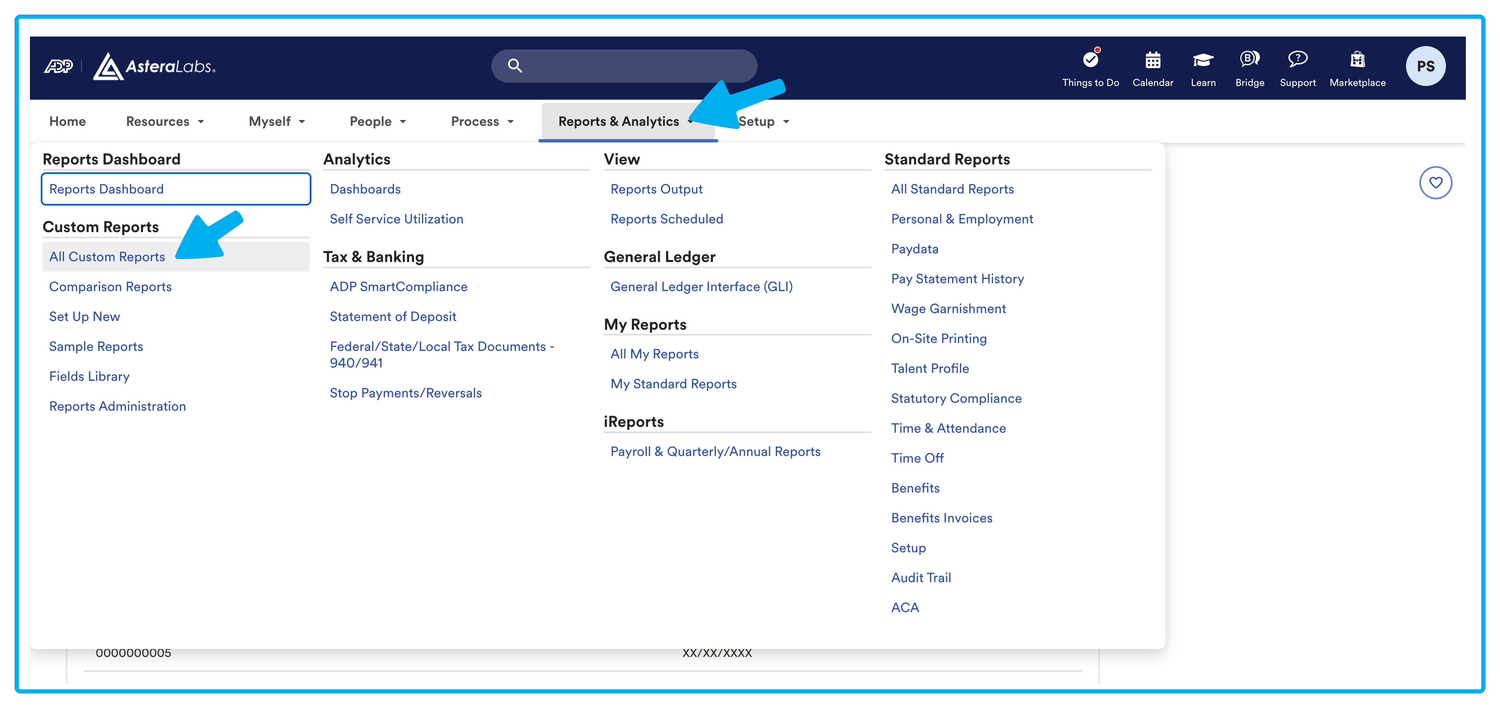Open the Calendar icon in header
This screenshot has height=708, width=1500.
tap(1152, 60)
